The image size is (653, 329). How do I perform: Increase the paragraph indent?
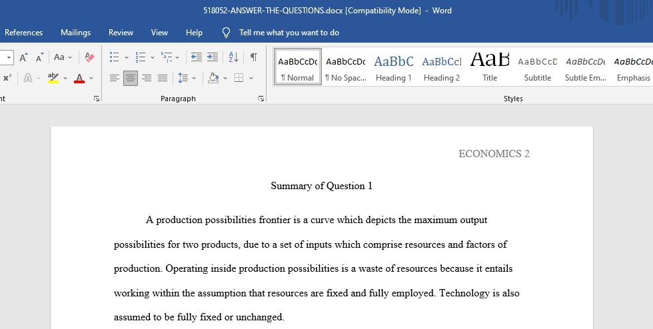pos(213,57)
